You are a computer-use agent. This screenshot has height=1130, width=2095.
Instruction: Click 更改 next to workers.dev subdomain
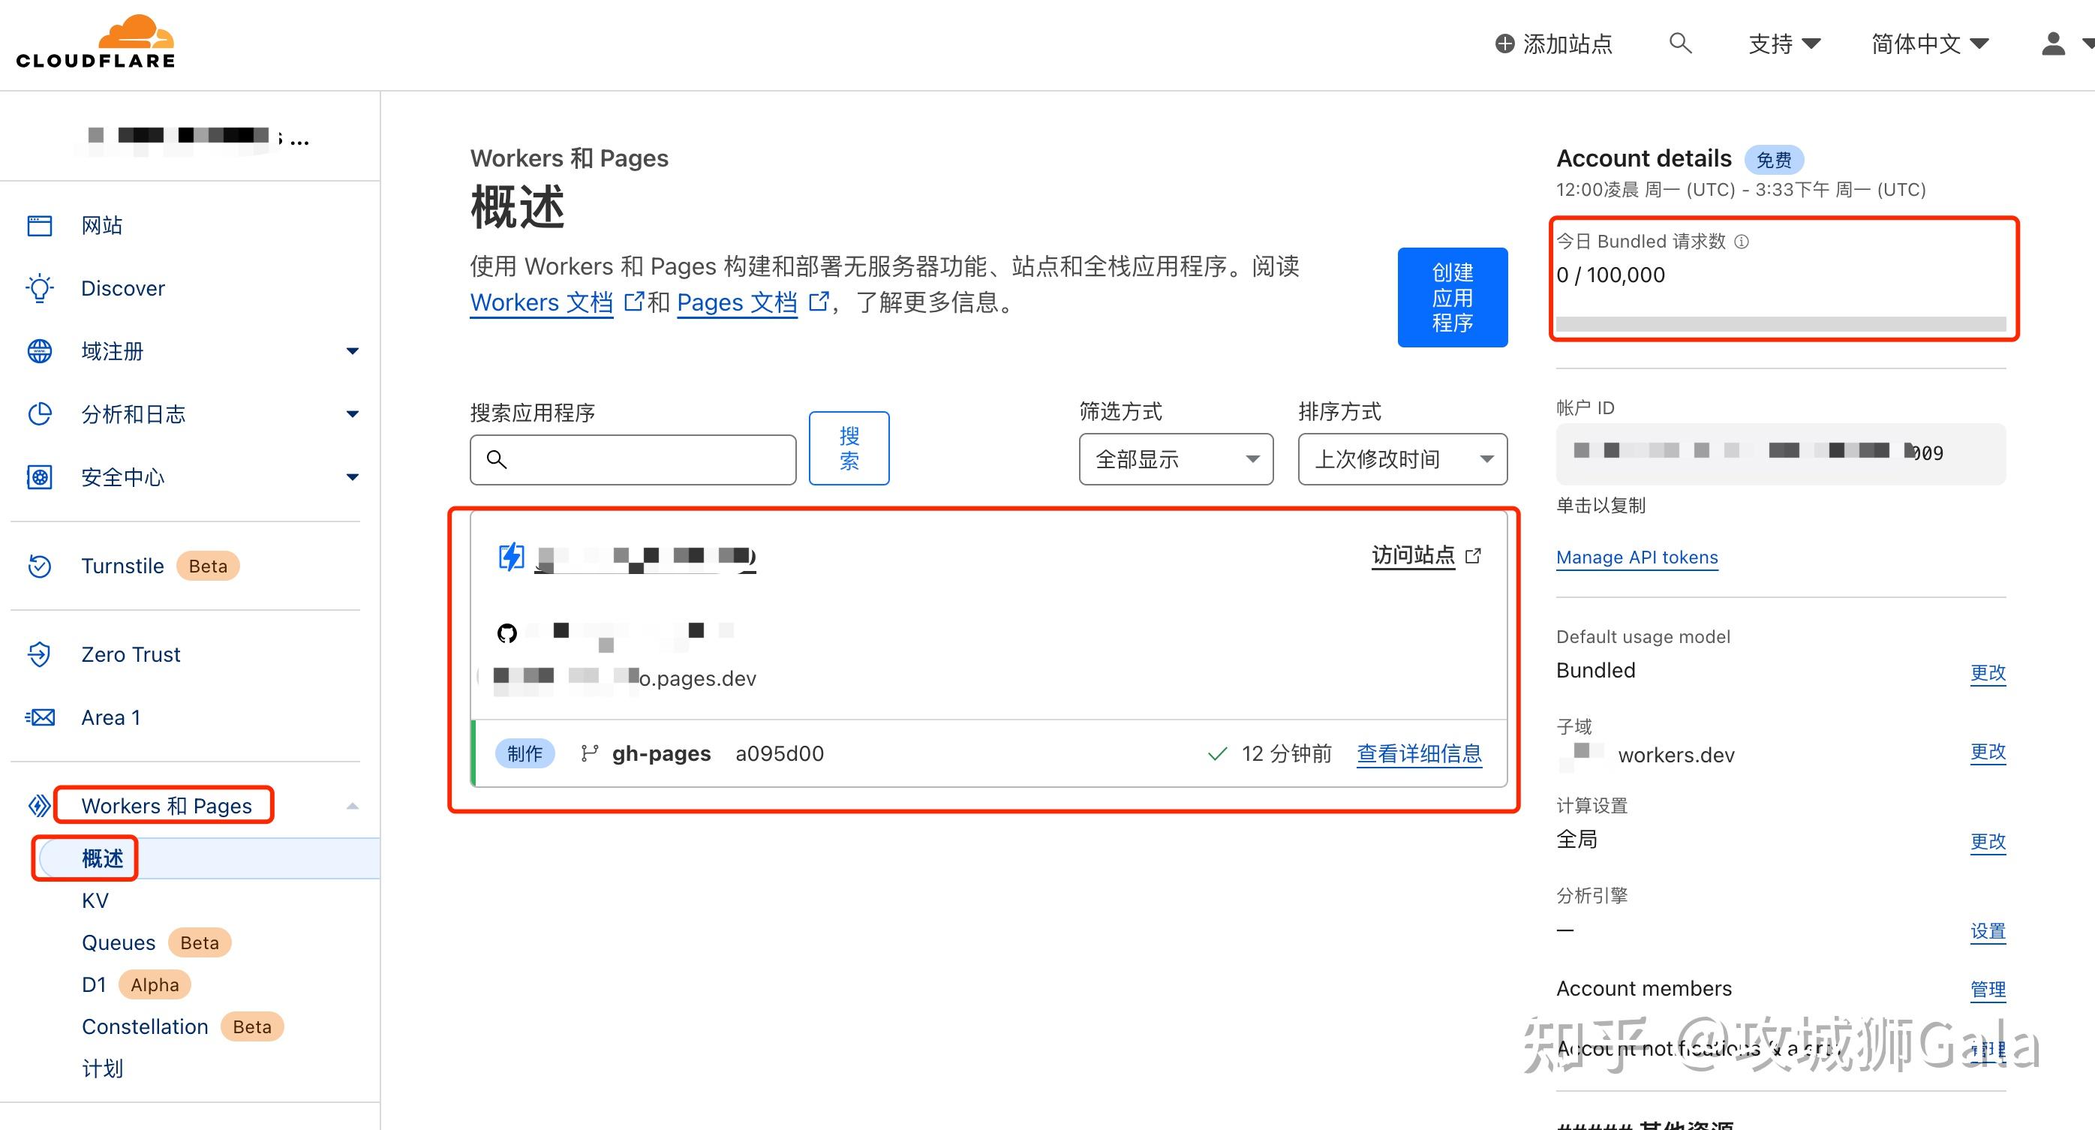tap(1988, 752)
